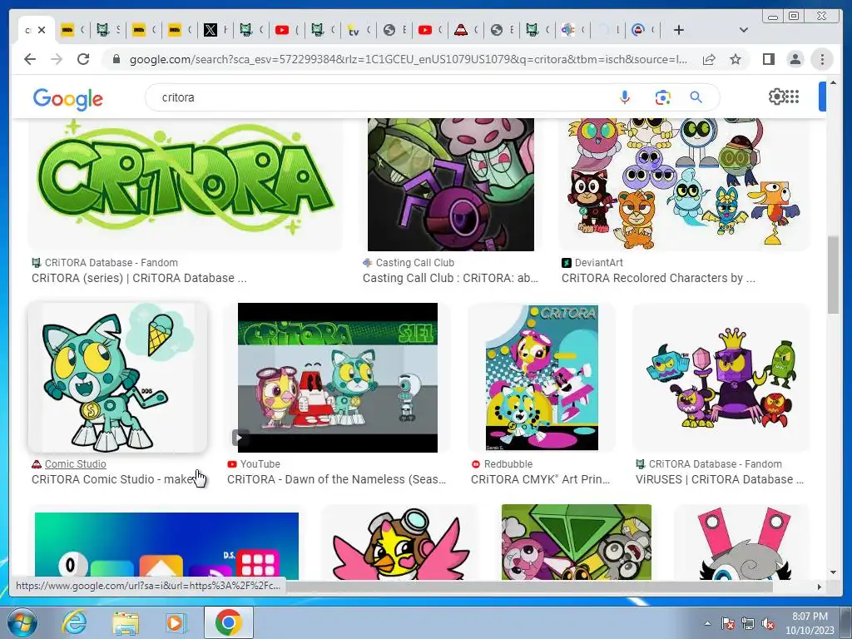This screenshot has width=852, height=639.
Task: Start voice search with the microphone
Action: [624, 97]
